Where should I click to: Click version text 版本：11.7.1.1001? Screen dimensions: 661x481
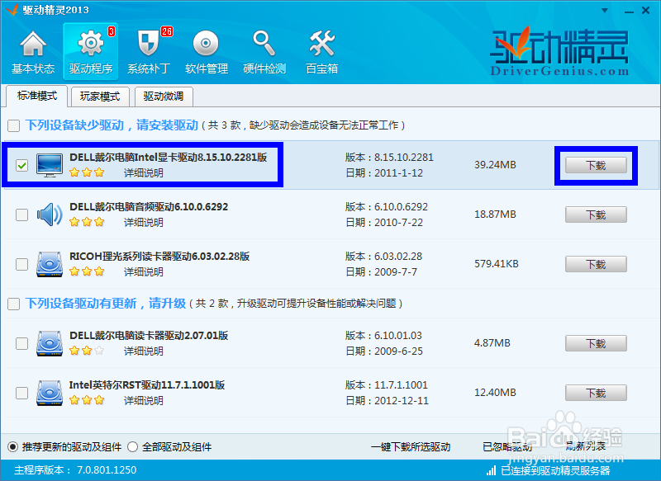[387, 385]
